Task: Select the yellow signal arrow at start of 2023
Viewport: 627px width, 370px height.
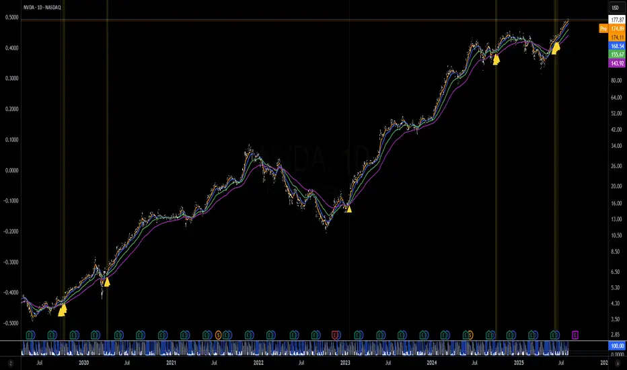Action: tap(348, 209)
